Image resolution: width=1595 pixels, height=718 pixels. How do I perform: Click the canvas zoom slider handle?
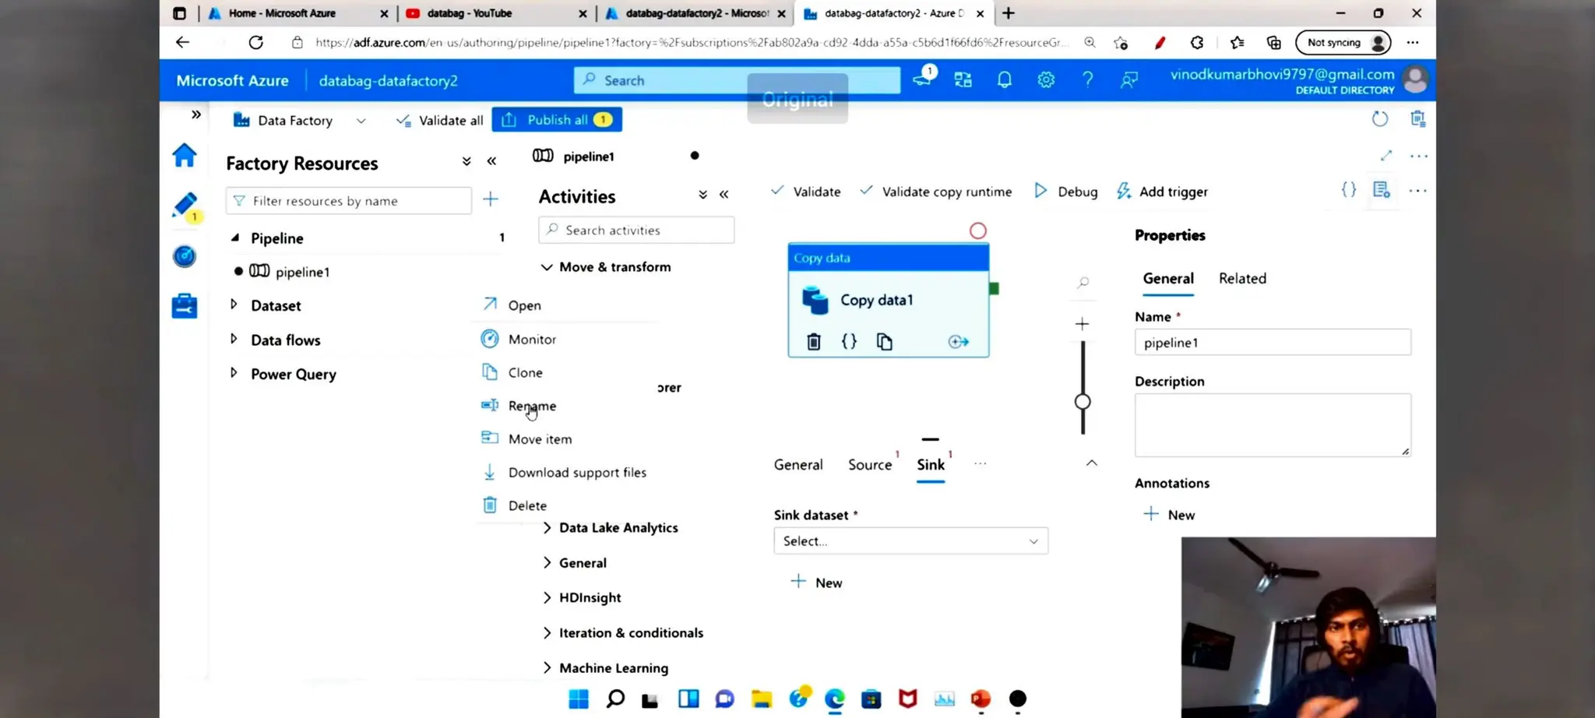(x=1083, y=402)
